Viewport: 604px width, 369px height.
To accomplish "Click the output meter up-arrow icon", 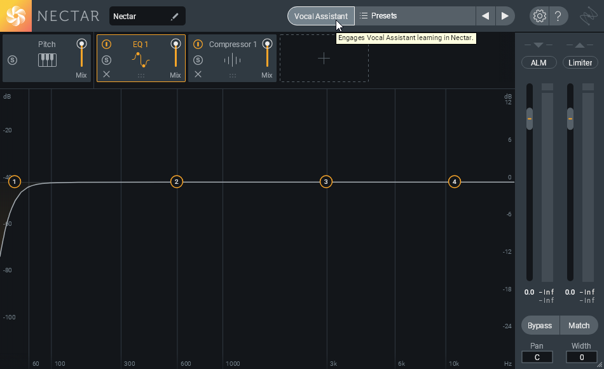I will pyautogui.click(x=580, y=45).
